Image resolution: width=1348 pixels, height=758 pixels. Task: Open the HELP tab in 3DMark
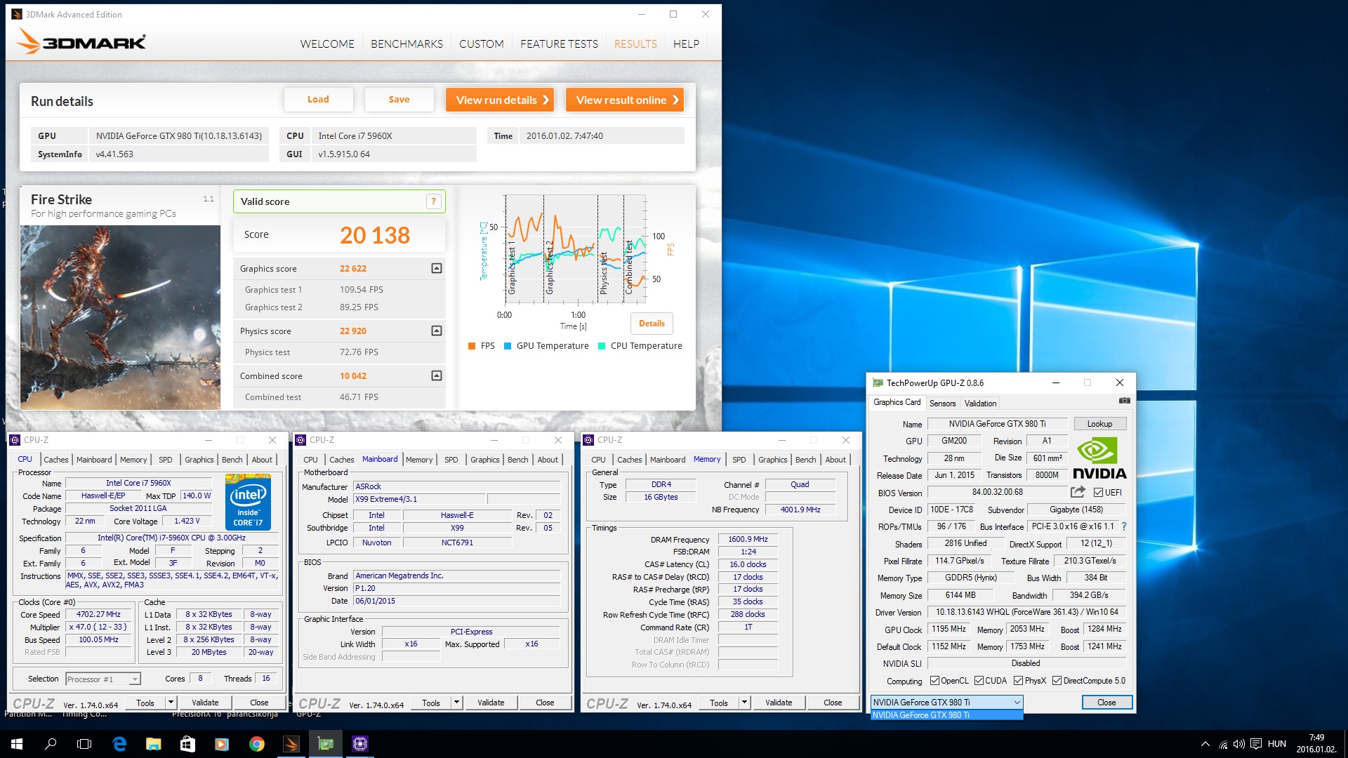coord(686,44)
